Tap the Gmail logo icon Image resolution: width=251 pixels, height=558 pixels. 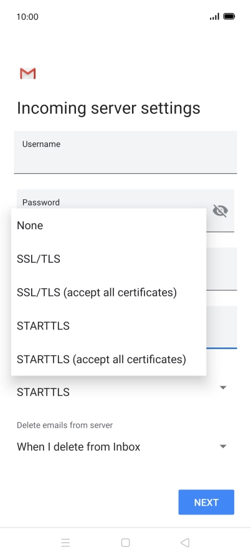pyautogui.click(x=28, y=73)
